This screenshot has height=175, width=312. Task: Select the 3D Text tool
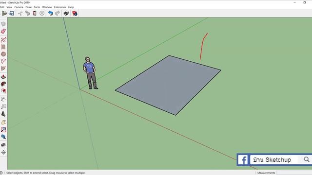[x=3, y=114]
